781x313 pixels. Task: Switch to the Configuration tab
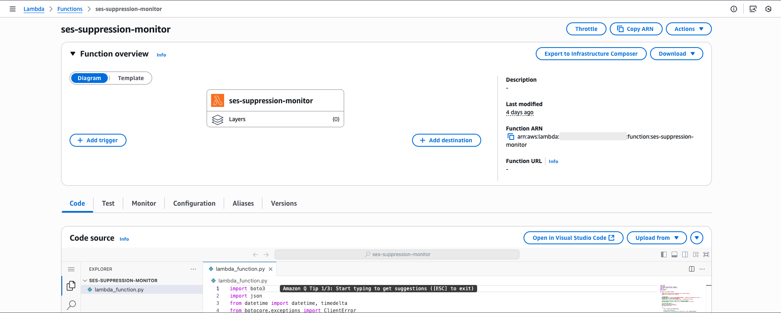[x=194, y=203]
